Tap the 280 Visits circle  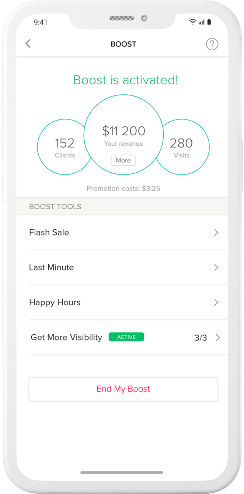[184, 147]
